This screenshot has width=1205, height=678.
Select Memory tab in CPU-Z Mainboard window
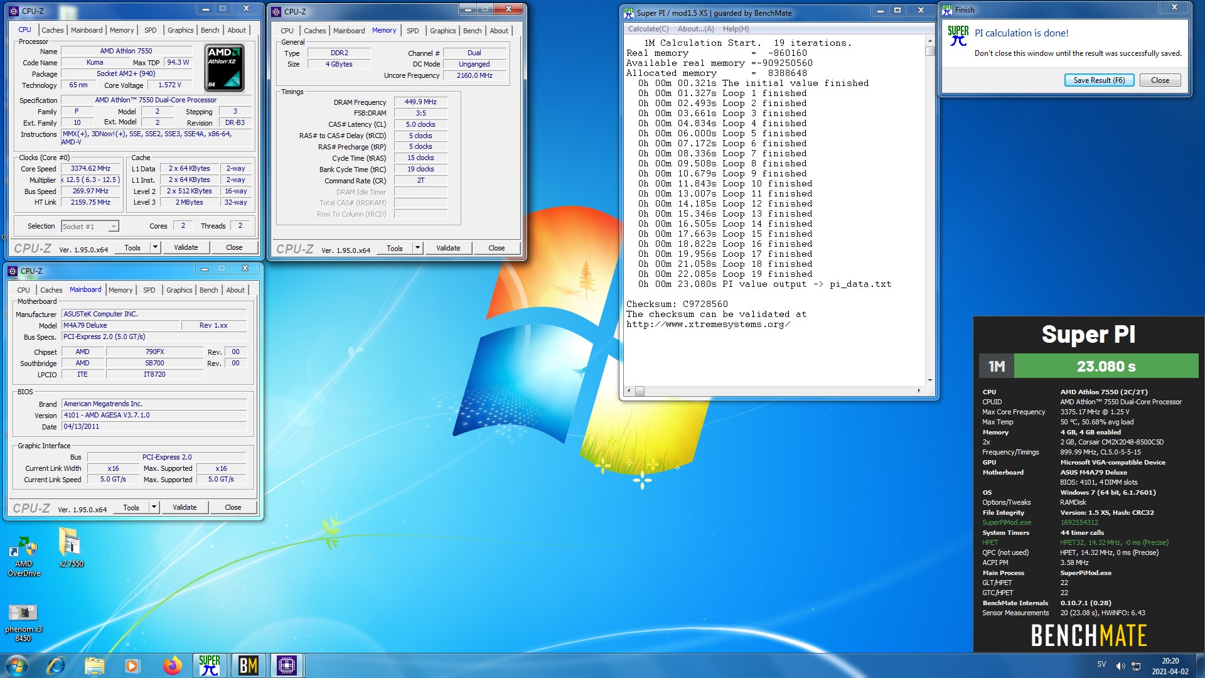120,290
